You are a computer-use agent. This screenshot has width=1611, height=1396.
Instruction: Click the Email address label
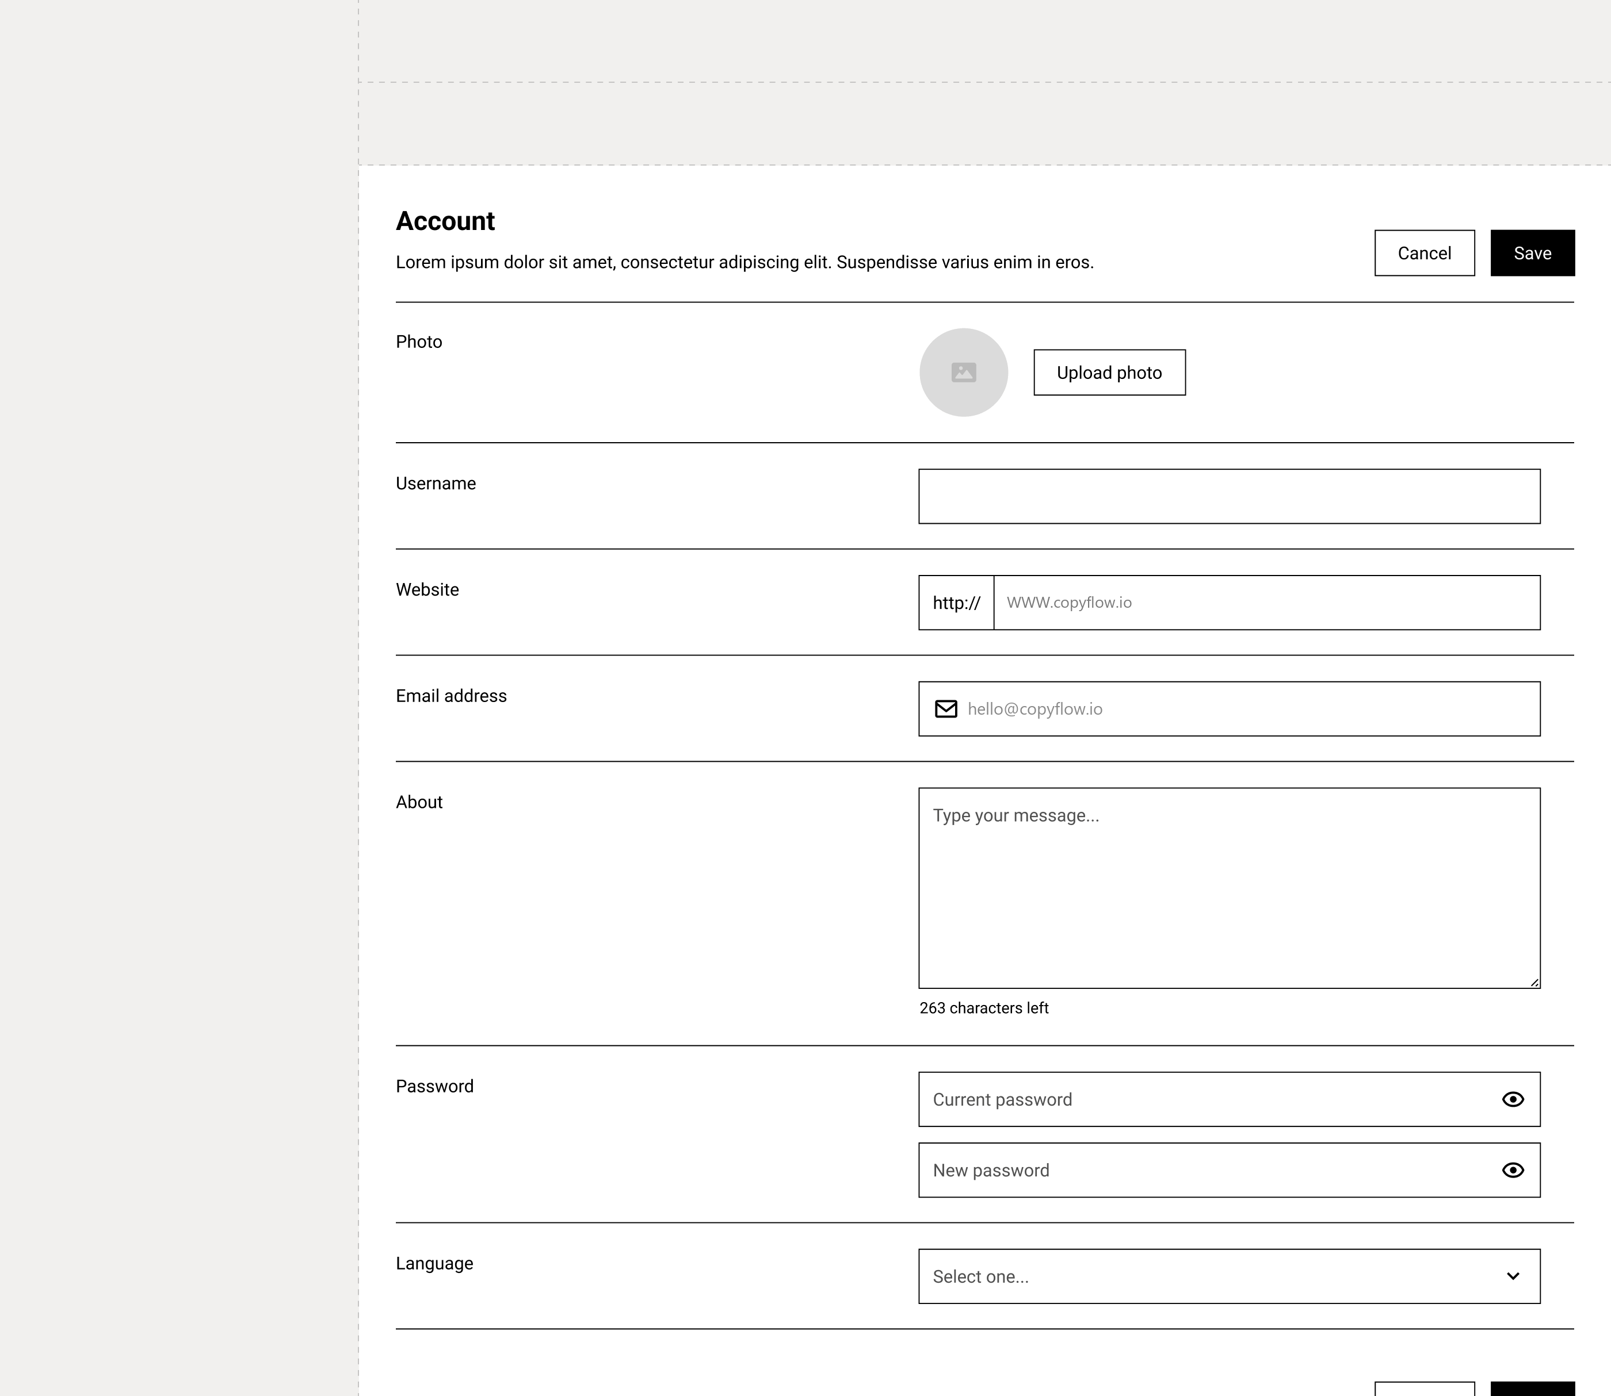[x=451, y=696]
